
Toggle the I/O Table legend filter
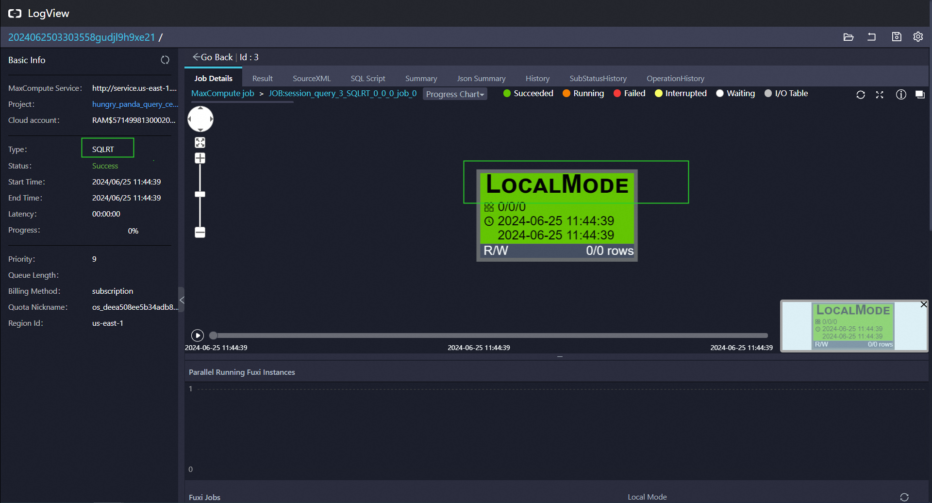786,93
